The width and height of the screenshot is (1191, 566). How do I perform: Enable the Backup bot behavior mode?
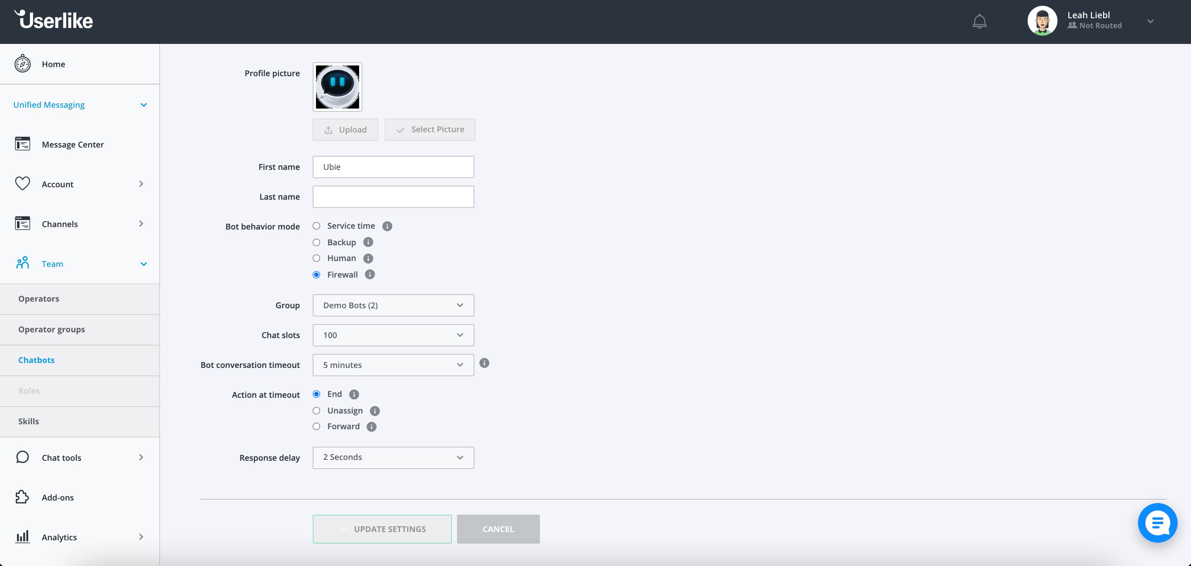[x=316, y=242]
